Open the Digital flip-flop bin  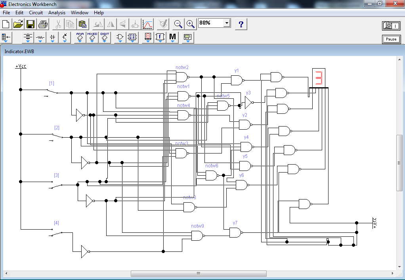(132, 38)
